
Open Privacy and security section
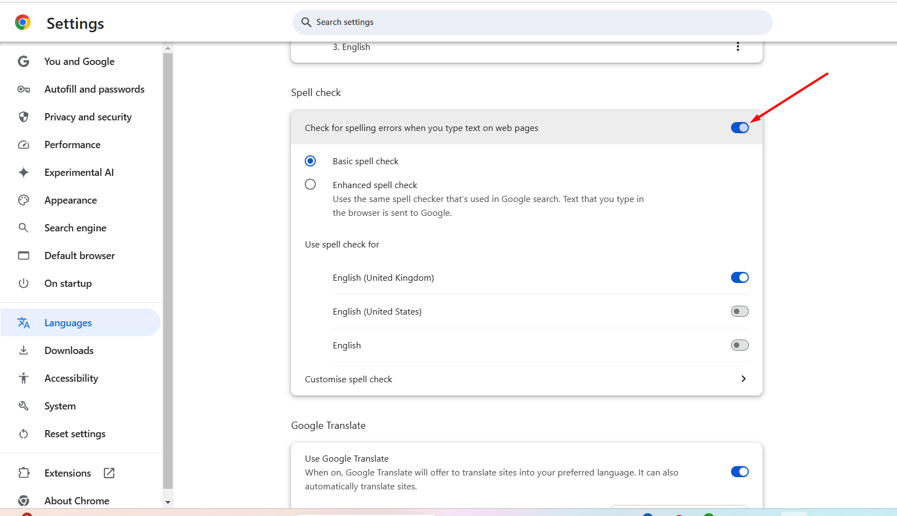[x=80, y=117]
